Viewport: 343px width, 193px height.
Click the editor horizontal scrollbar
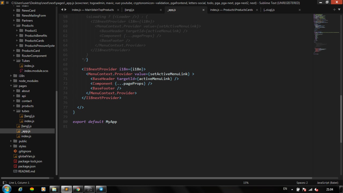tap(186, 178)
